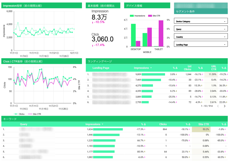The image size is (230, 164).
Task: Expand the Landing Page filter dropdown
Action: click(x=201, y=45)
